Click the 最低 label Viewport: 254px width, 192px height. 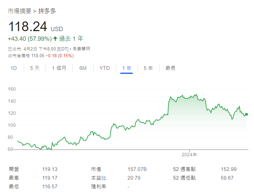click(x=14, y=187)
